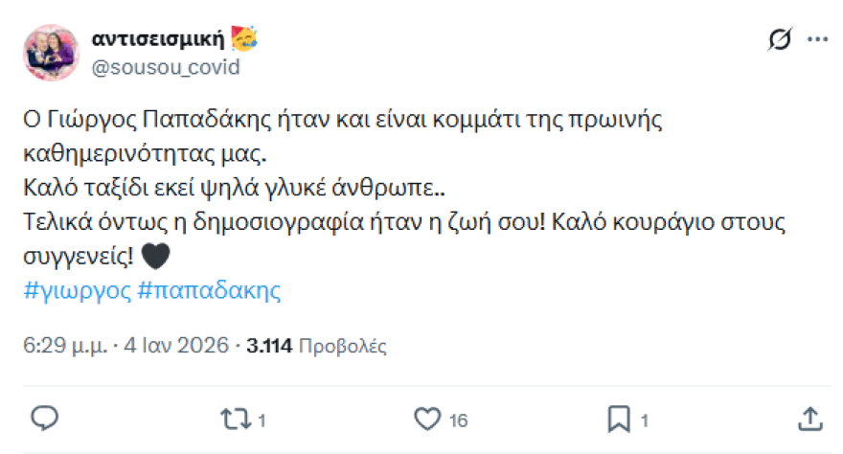Toggle the bookmark icon on this tweet
The image size is (843, 454).
click(x=619, y=419)
